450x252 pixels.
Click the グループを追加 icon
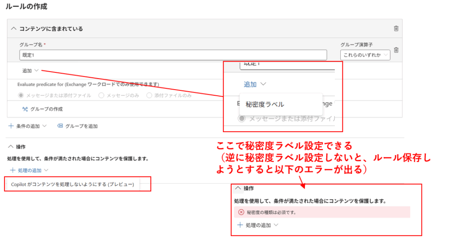(60, 126)
